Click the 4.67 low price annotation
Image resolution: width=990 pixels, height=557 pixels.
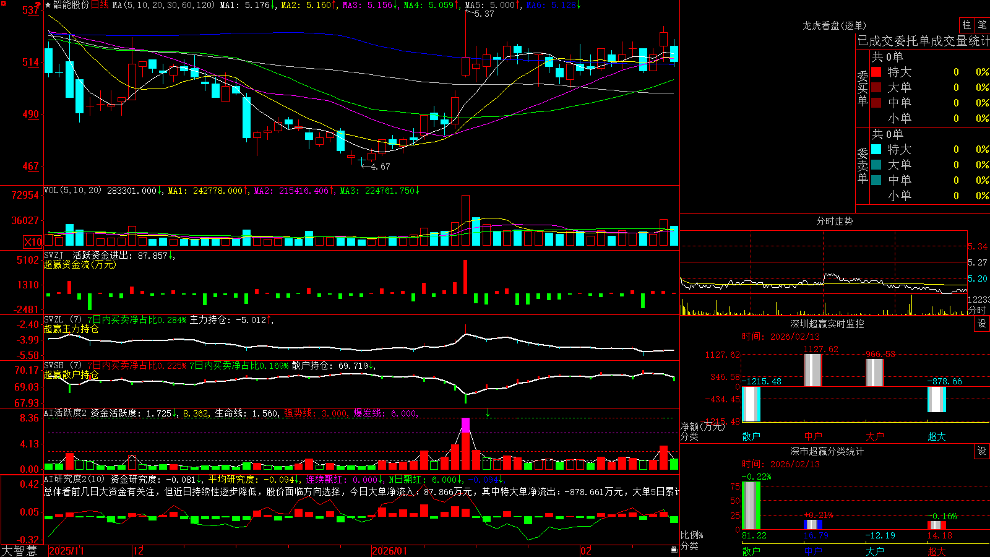tap(380, 166)
